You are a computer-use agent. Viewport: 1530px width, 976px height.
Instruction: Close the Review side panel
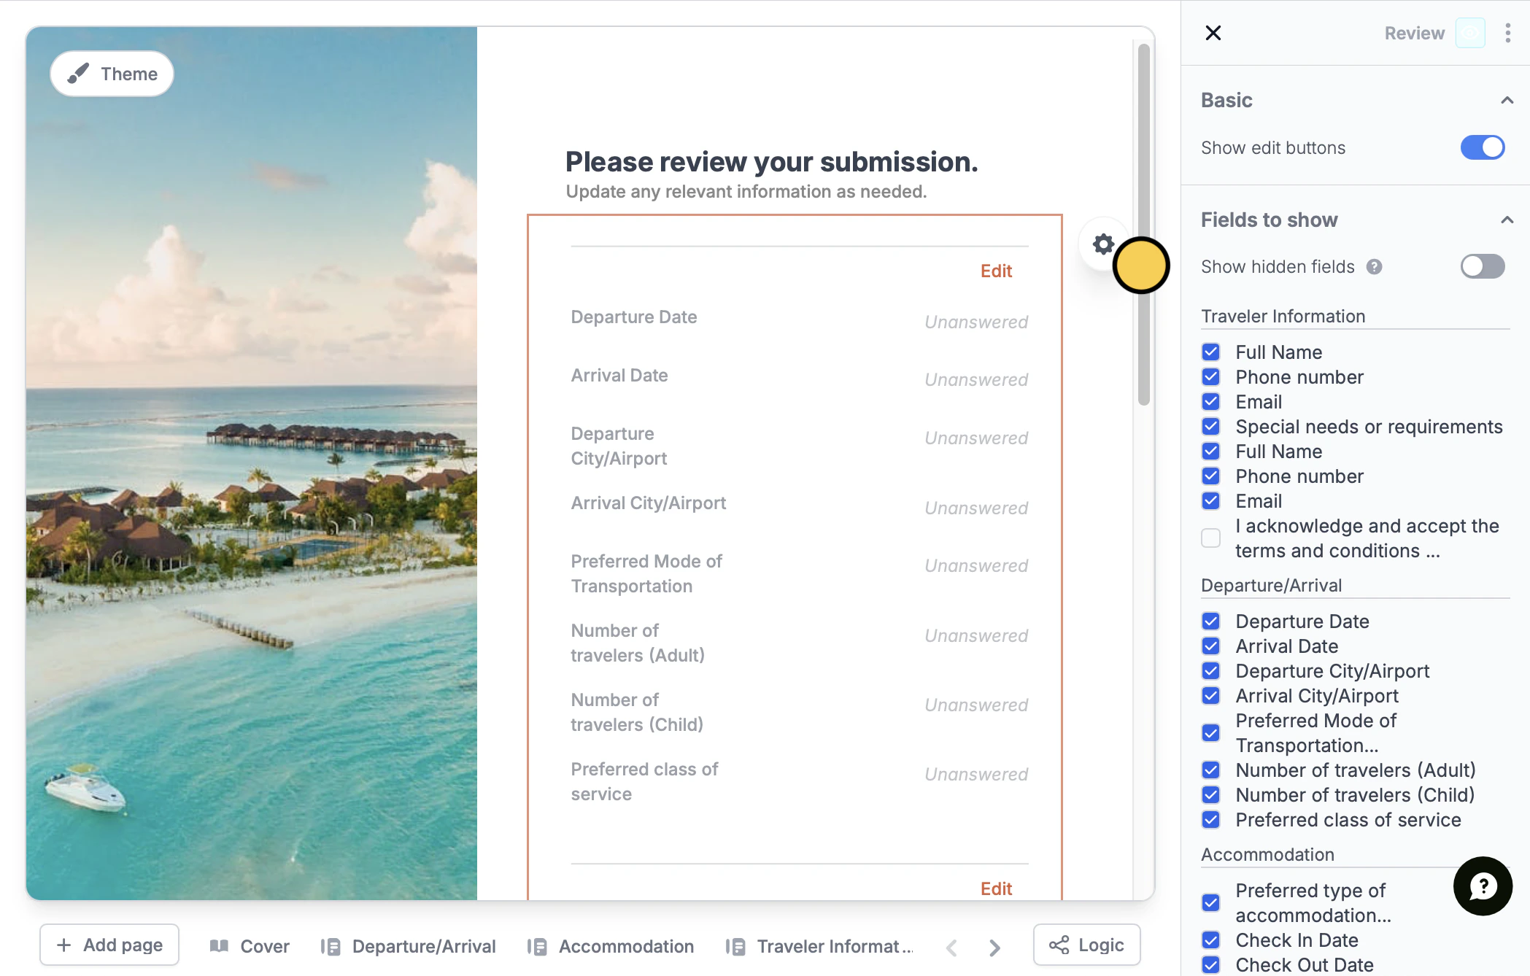coord(1213,33)
